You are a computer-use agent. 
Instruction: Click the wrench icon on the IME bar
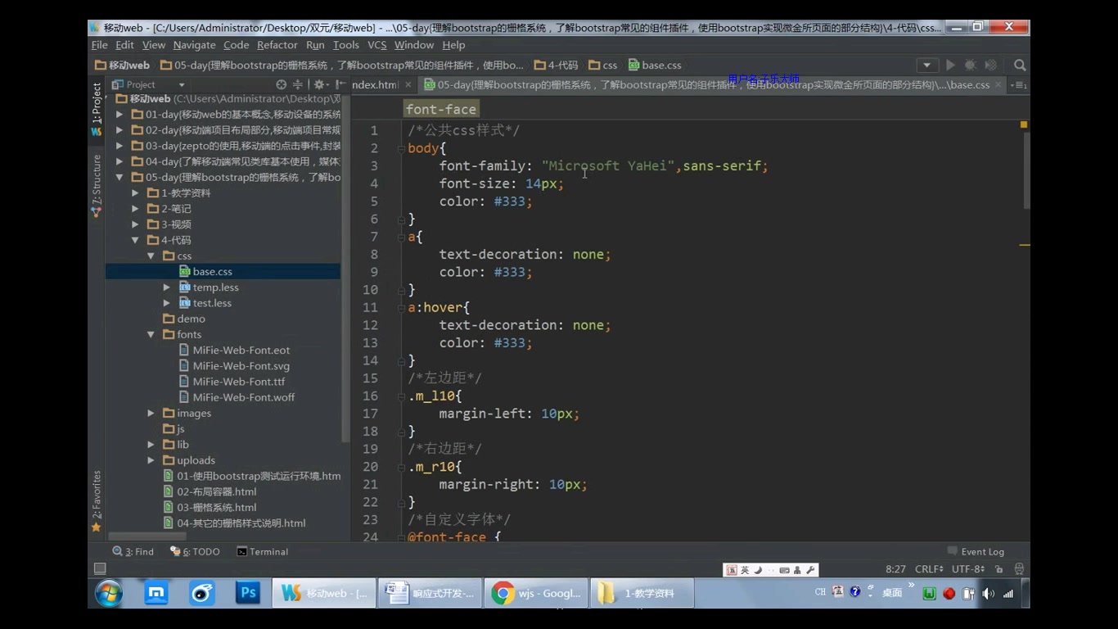tap(810, 570)
